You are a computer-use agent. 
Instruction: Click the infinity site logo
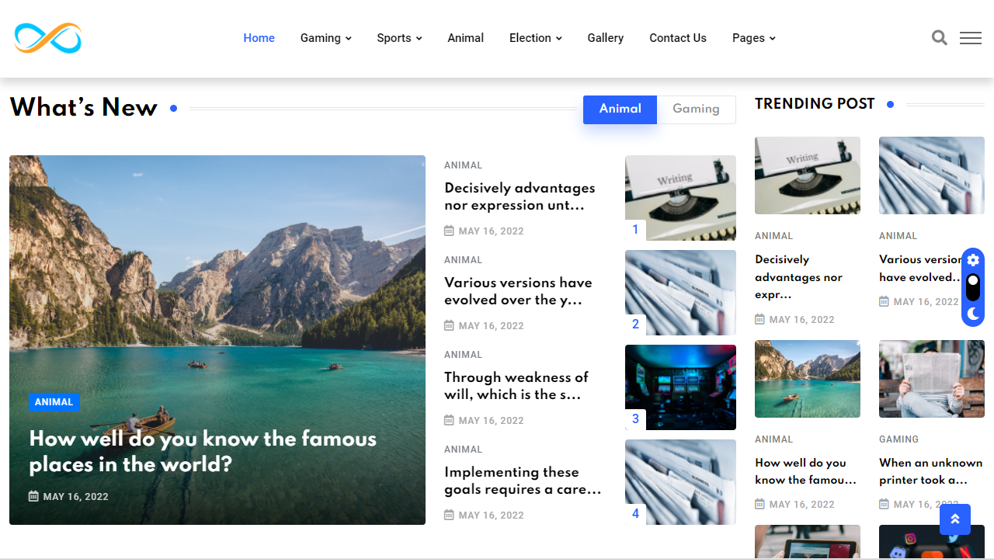47,37
